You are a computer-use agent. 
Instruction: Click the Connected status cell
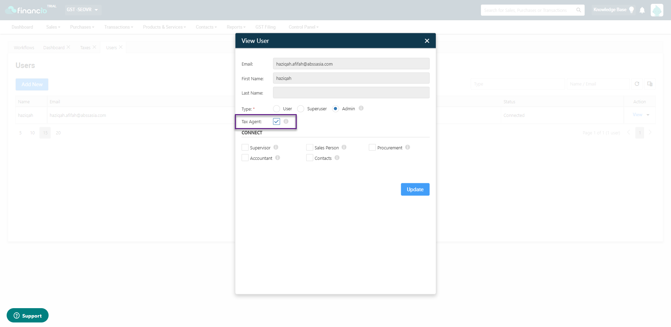coord(514,115)
